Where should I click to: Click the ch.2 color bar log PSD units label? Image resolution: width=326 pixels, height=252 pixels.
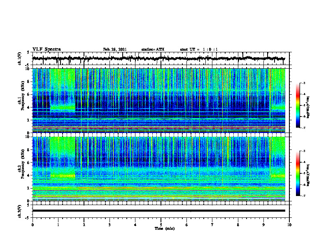pos(308,175)
